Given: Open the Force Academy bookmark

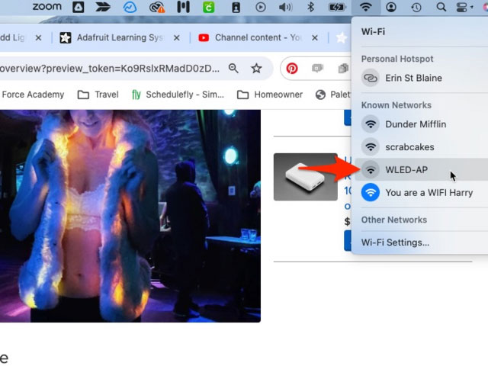Looking at the screenshot, I should click(32, 95).
